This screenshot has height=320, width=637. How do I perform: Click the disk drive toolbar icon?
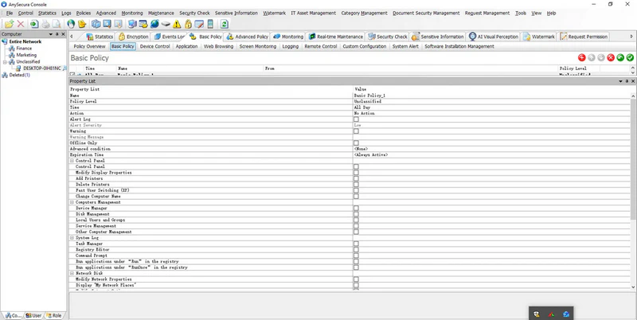(x=166, y=24)
